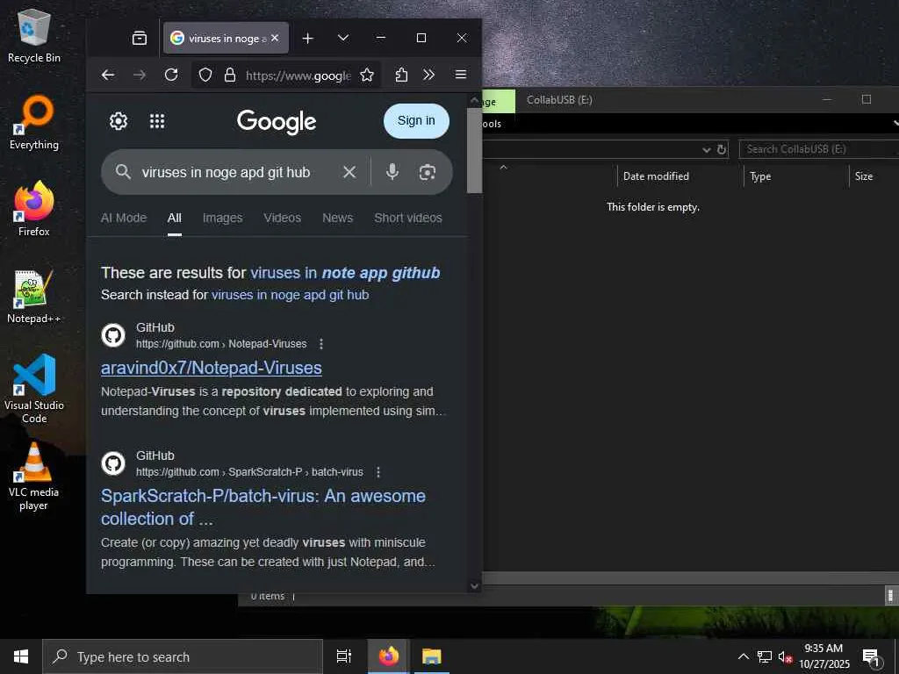This screenshot has width=899, height=674.
Task: Click sort arrow above Date modified header
Action: click(x=503, y=168)
